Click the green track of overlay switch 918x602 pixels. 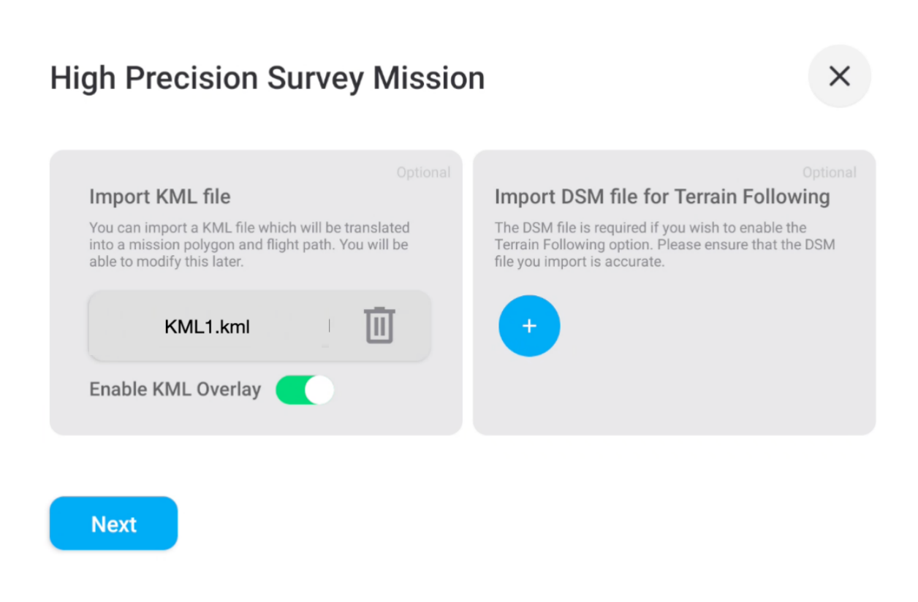point(289,390)
